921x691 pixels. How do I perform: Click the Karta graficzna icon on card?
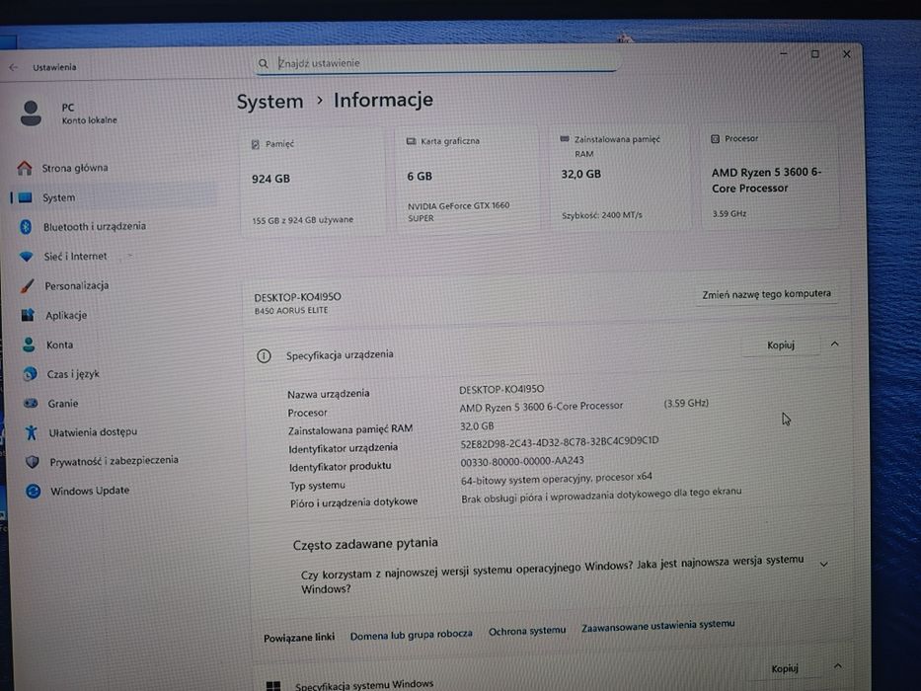412,141
